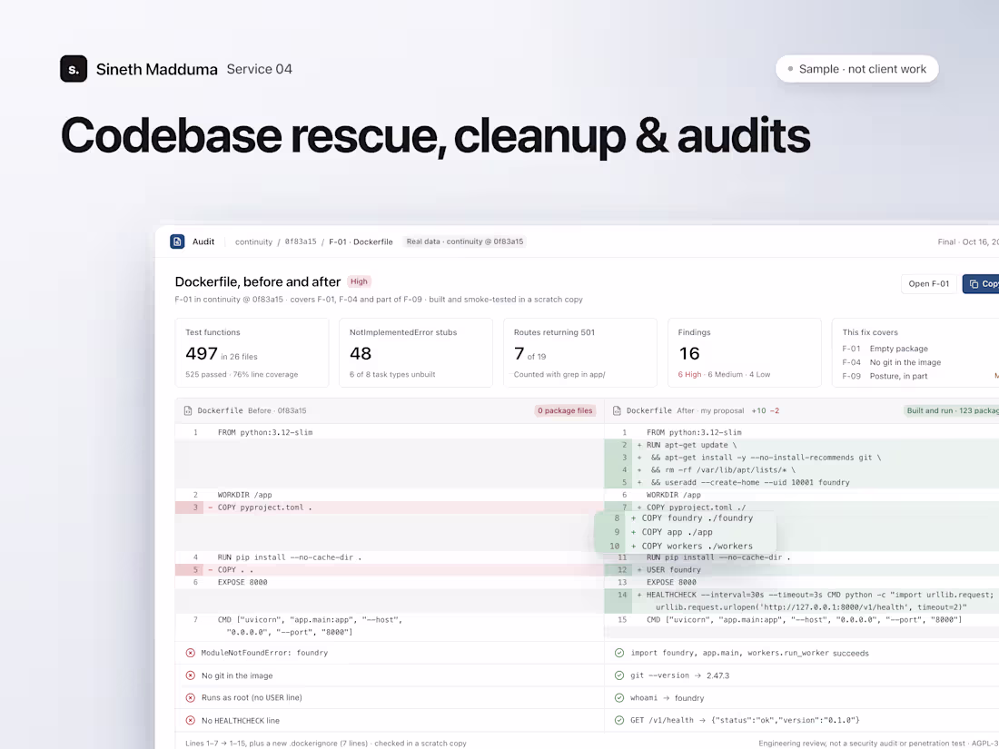999x749 pixels.
Task: Click the F-09 Posture, in part entry
Action: (x=885, y=377)
